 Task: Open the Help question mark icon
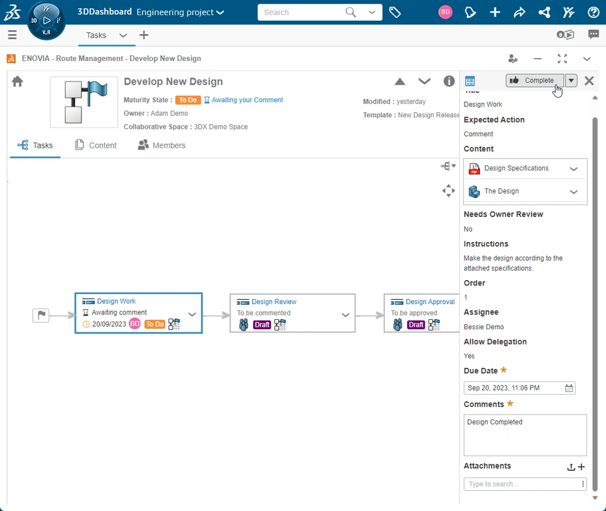[593, 13]
